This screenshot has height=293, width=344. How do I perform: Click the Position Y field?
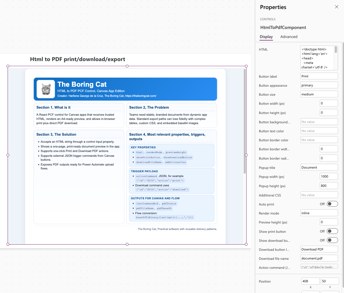330,281
